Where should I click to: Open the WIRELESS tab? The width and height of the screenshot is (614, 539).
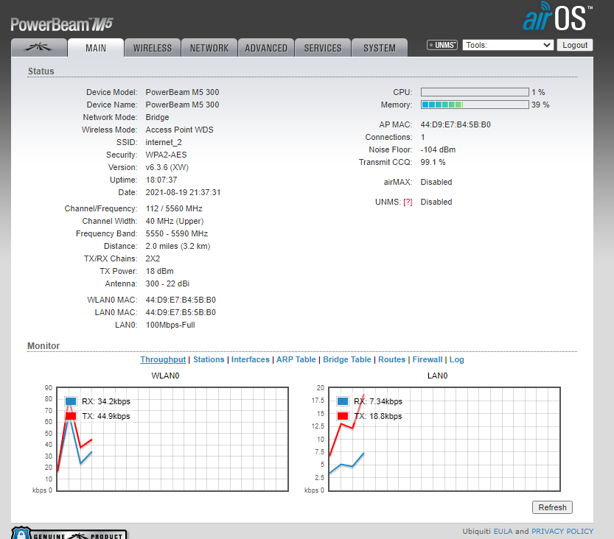point(153,48)
